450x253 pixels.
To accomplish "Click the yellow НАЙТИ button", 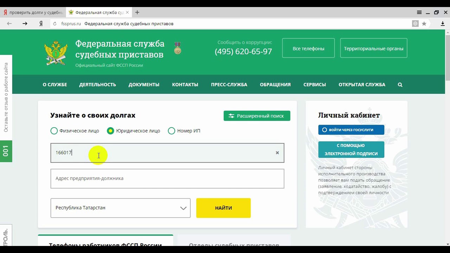I will point(223,208).
